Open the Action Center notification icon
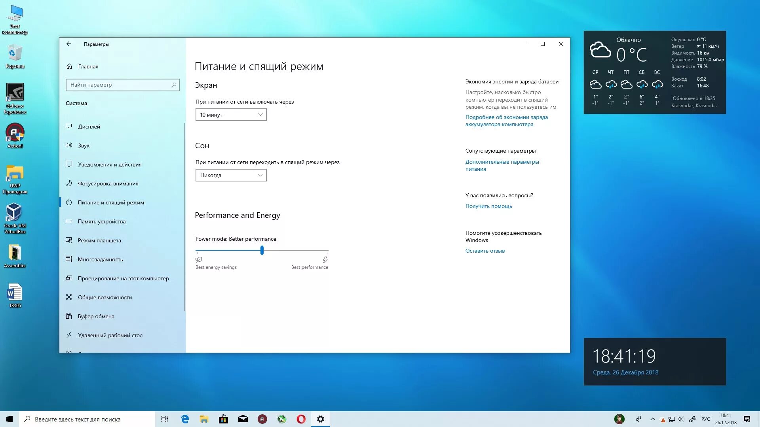Image resolution: width=760 pixels, height=427 pixels. pos(747,419)
